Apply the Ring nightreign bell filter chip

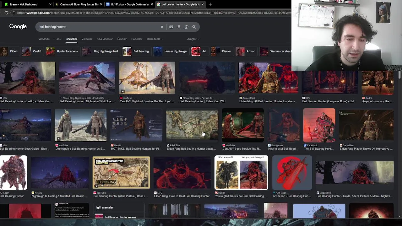(101, 51)
